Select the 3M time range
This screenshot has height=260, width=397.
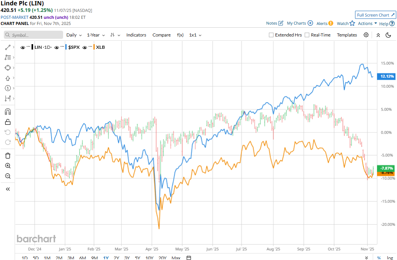coord(71,258)
